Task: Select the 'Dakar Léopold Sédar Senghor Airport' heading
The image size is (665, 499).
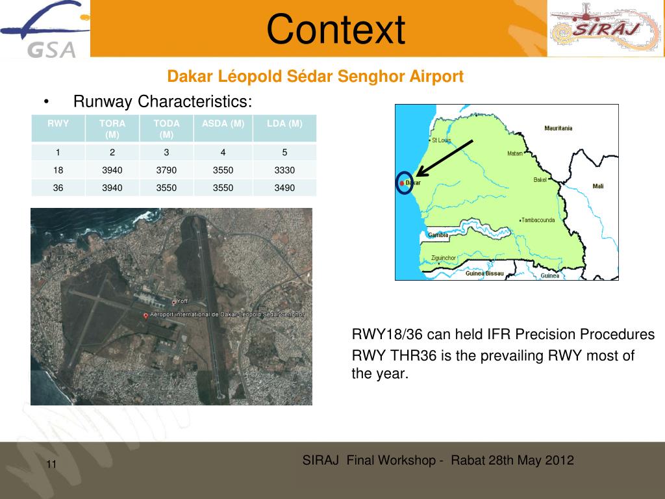Action: pyautogui.click(x=315, y=77)
